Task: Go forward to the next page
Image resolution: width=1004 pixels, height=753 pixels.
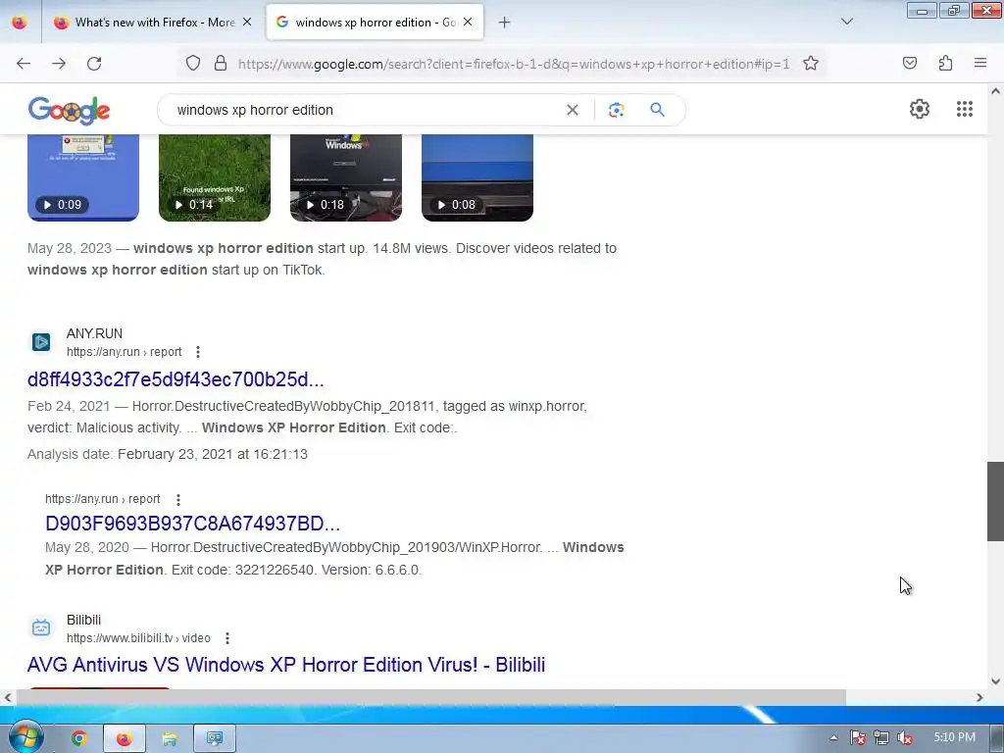Action: tap(59, 64)
